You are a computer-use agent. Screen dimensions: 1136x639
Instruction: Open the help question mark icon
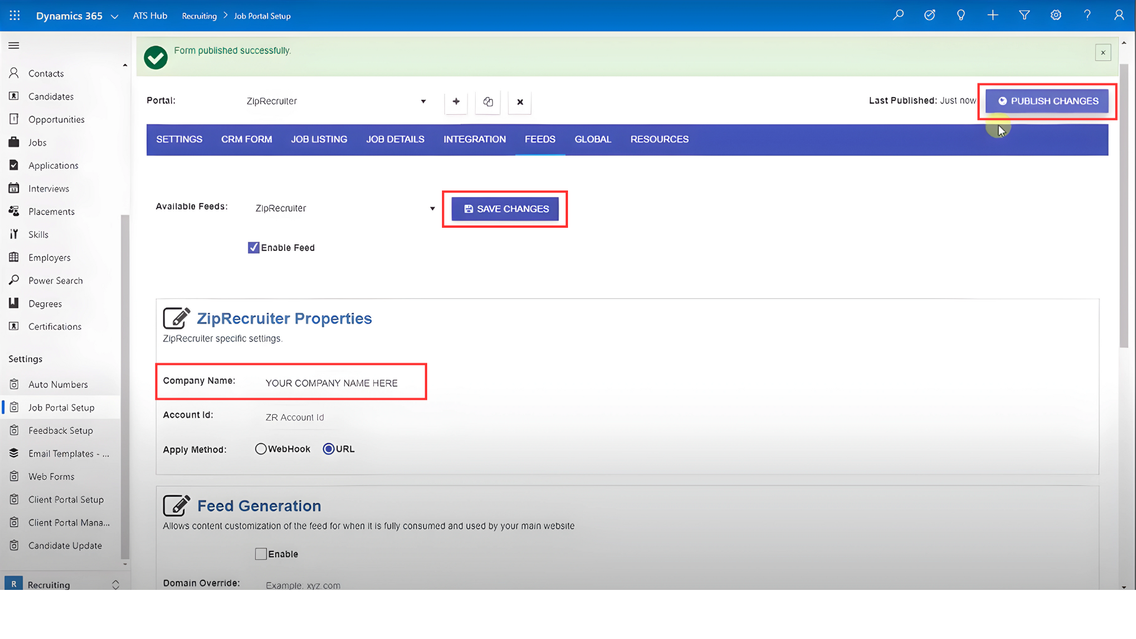click(1087, 15)
